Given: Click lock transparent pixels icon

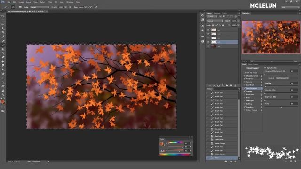Looking at the screenshot, I should click(213, 25).
